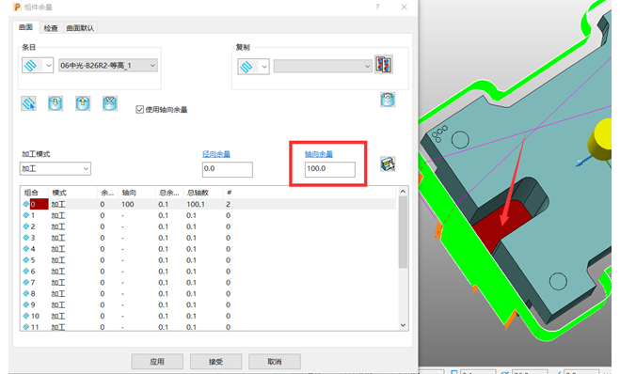Open the 条目 type icon dropdown
Image resolution: width=620 pixels, height=374 pixels.
point(38,65)
